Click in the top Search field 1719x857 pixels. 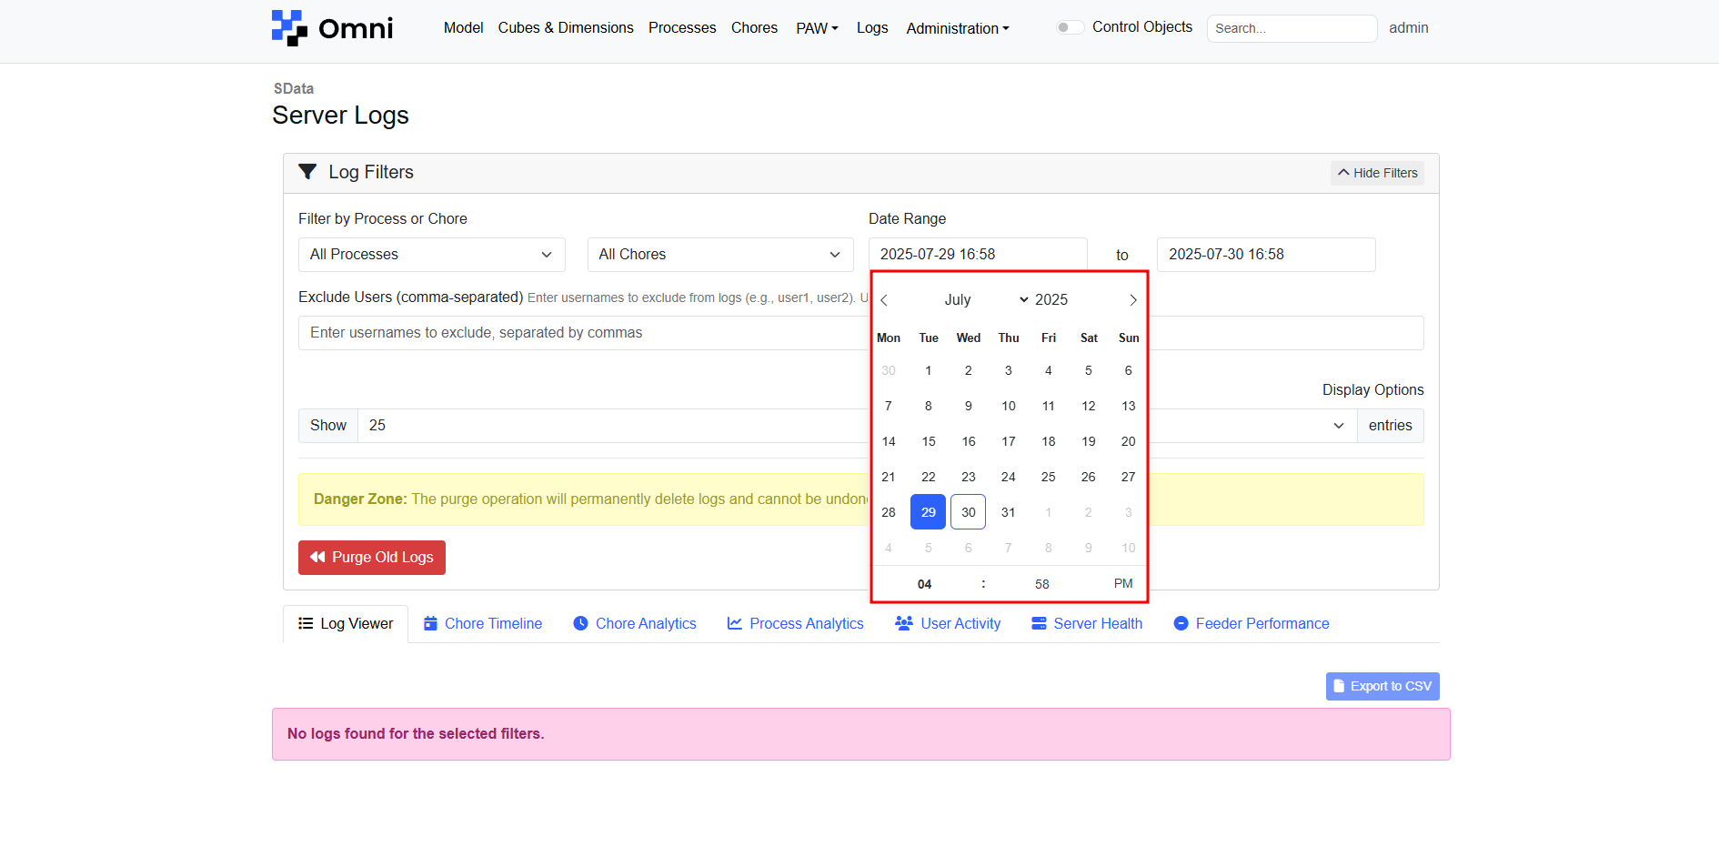pyautogui.click(x=1292, y=28)
